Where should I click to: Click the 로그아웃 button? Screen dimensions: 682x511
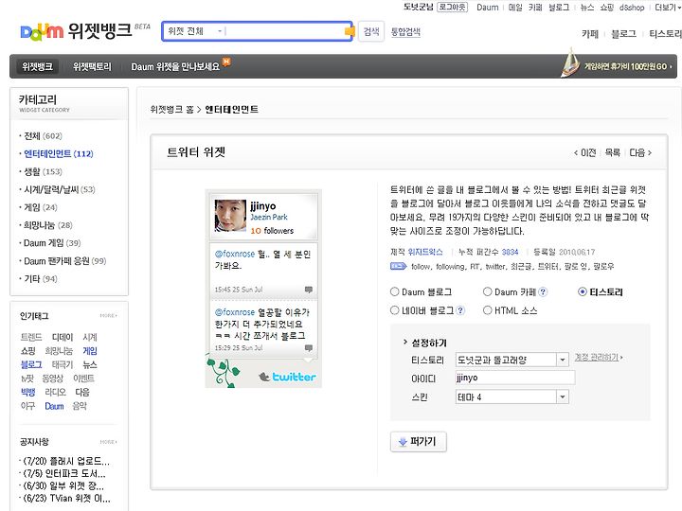(x=453, y=7)
